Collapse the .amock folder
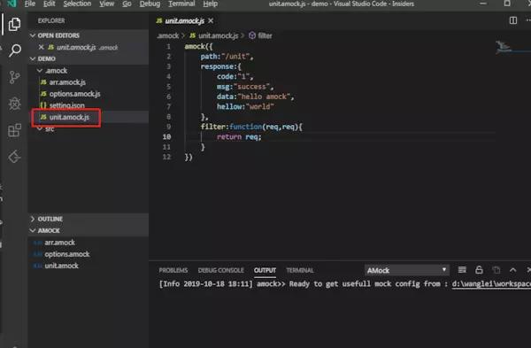531x348 pixels. 40,71
